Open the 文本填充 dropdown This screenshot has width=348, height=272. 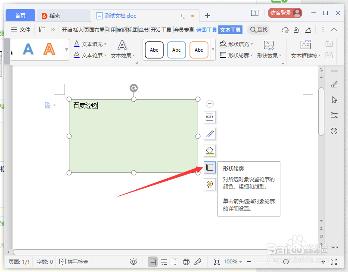90,44
